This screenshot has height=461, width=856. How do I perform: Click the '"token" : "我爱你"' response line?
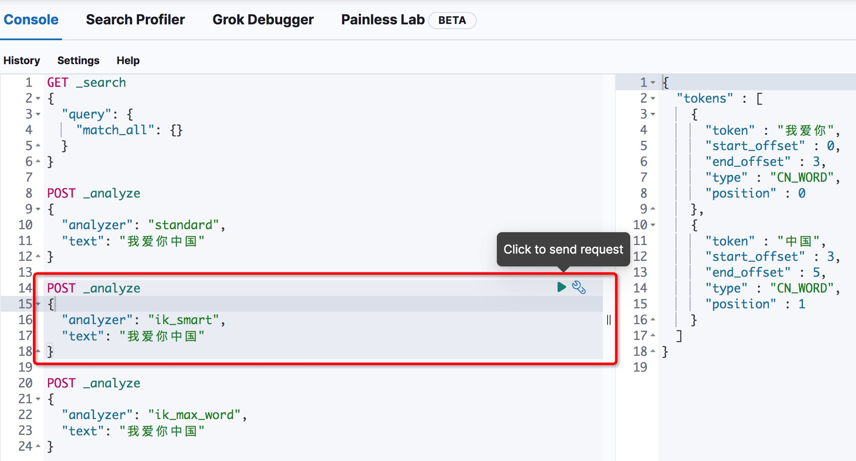(773, 130)
